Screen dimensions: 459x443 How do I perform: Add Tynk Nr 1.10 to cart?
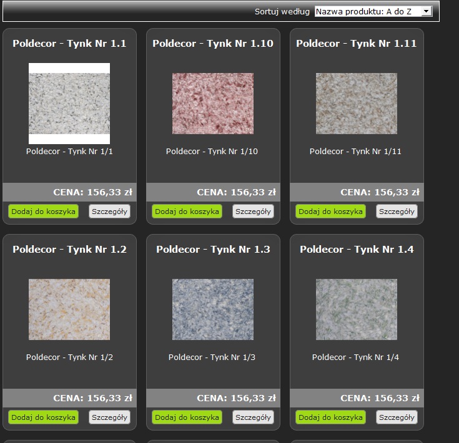[x=187, y=212]
